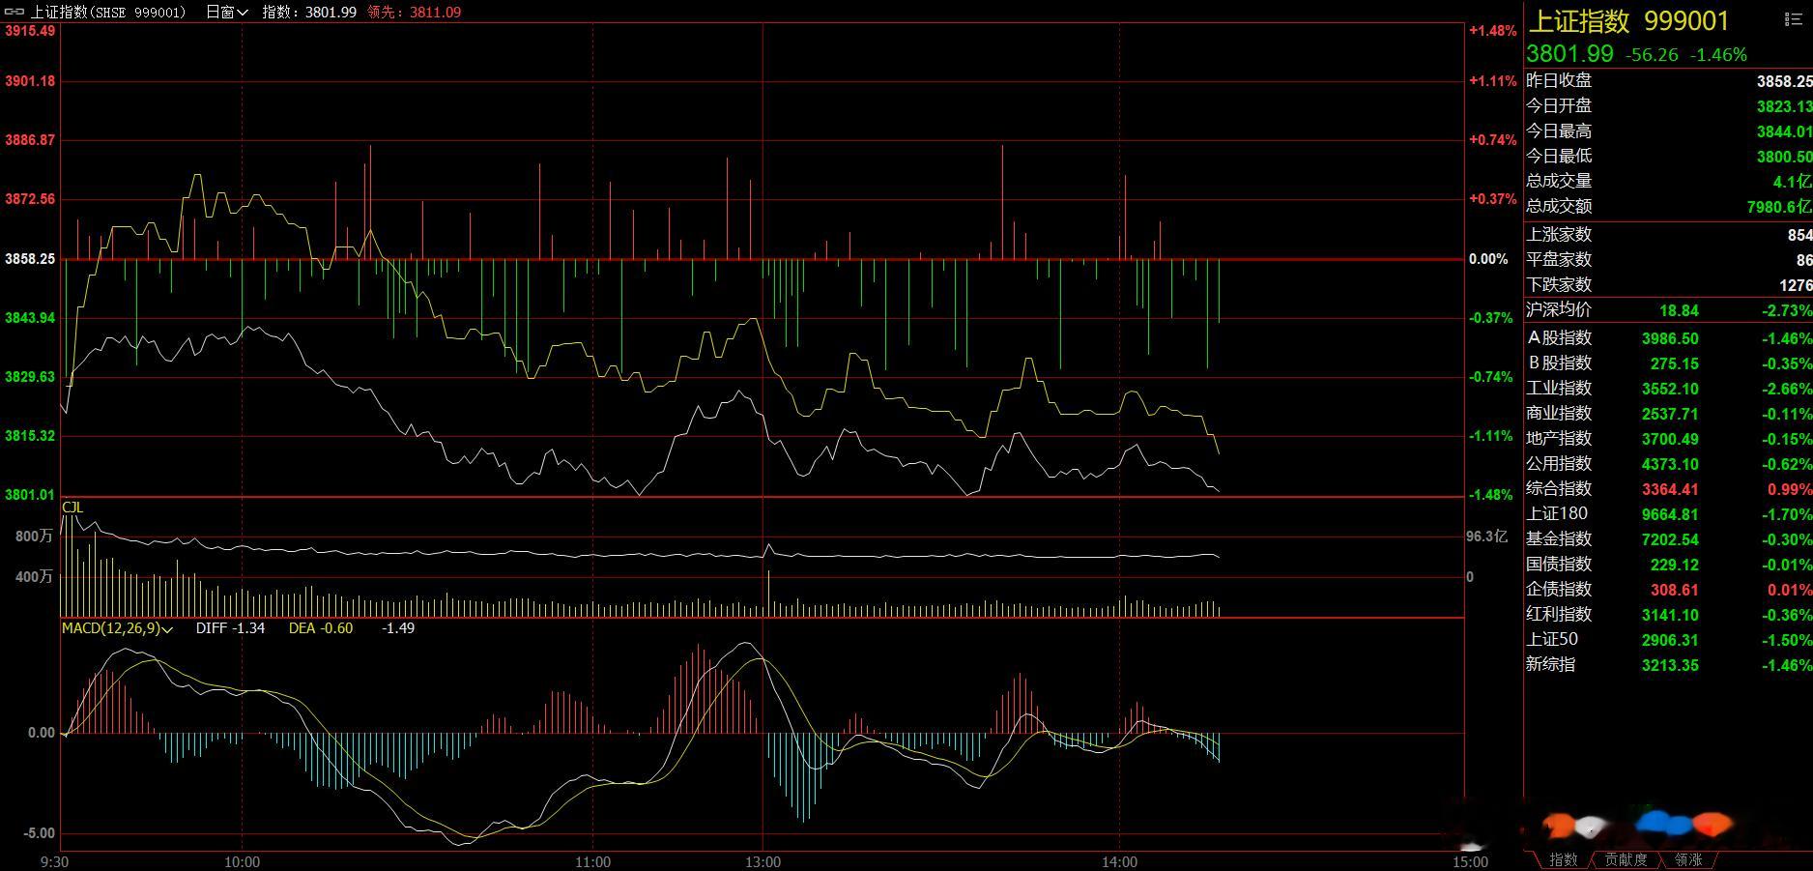Viewport: 1813px width, 871px height.
Task: Select the 综合指数 row showing 0.99%
Action: [1669, 489]
